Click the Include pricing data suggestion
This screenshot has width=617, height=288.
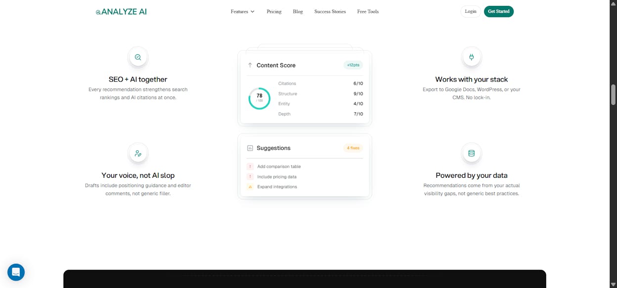277,176
